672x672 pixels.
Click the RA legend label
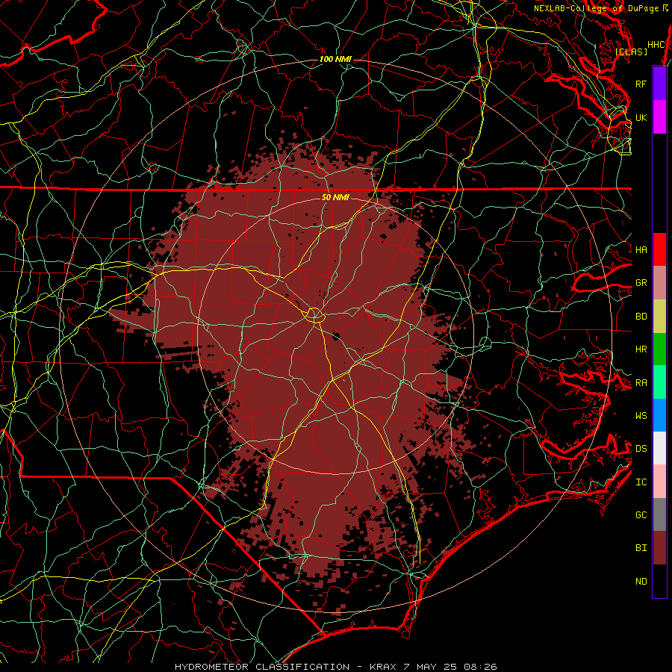tap(641, 383)
